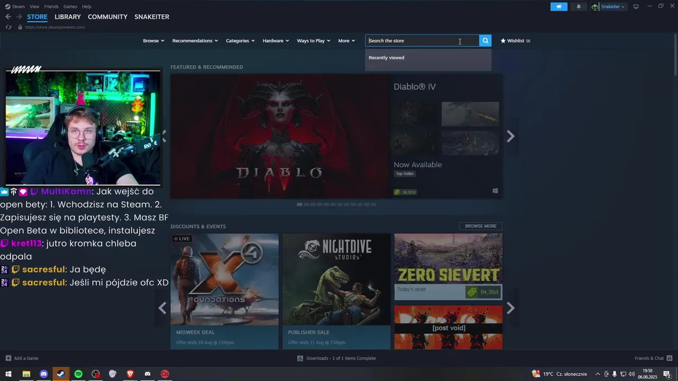The image size is (678, 381).
Task: Expand the Recommendations dropdown
Action: 195,41
